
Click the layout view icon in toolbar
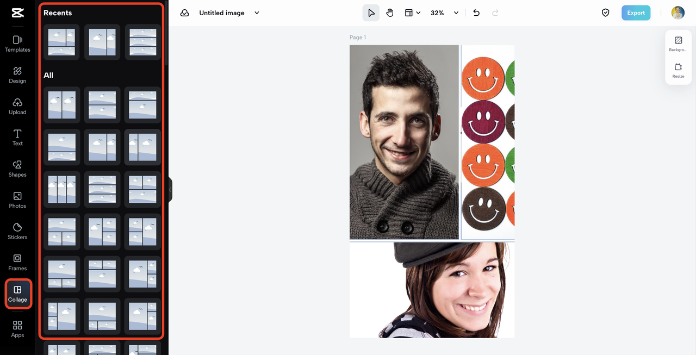coord(408,13)
